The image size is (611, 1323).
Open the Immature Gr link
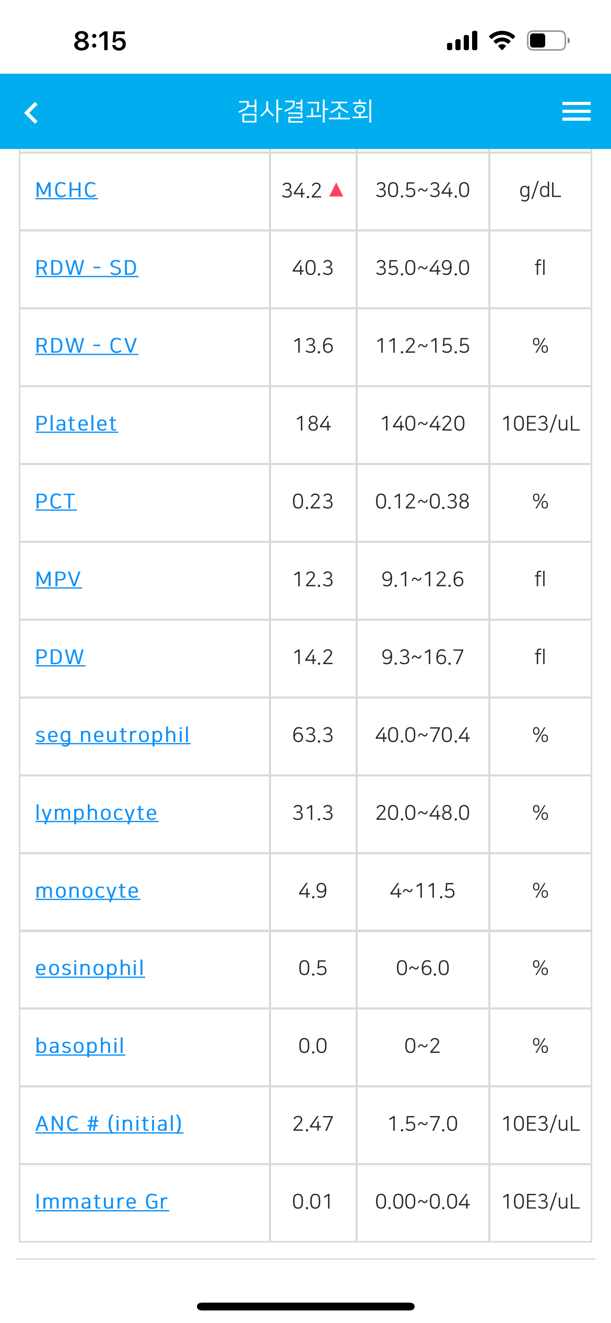102,1202
